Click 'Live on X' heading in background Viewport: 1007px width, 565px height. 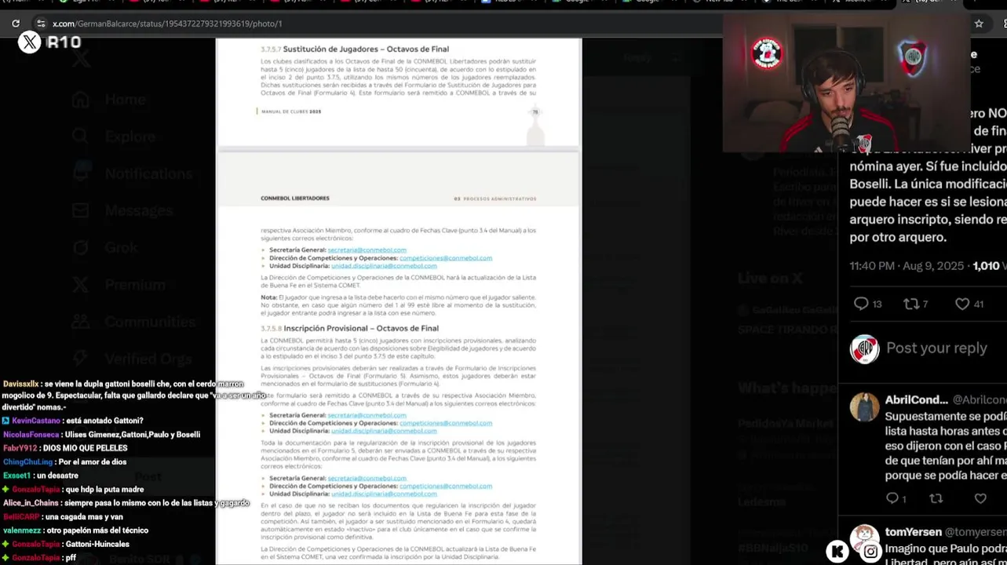click(x=770, y=278)
